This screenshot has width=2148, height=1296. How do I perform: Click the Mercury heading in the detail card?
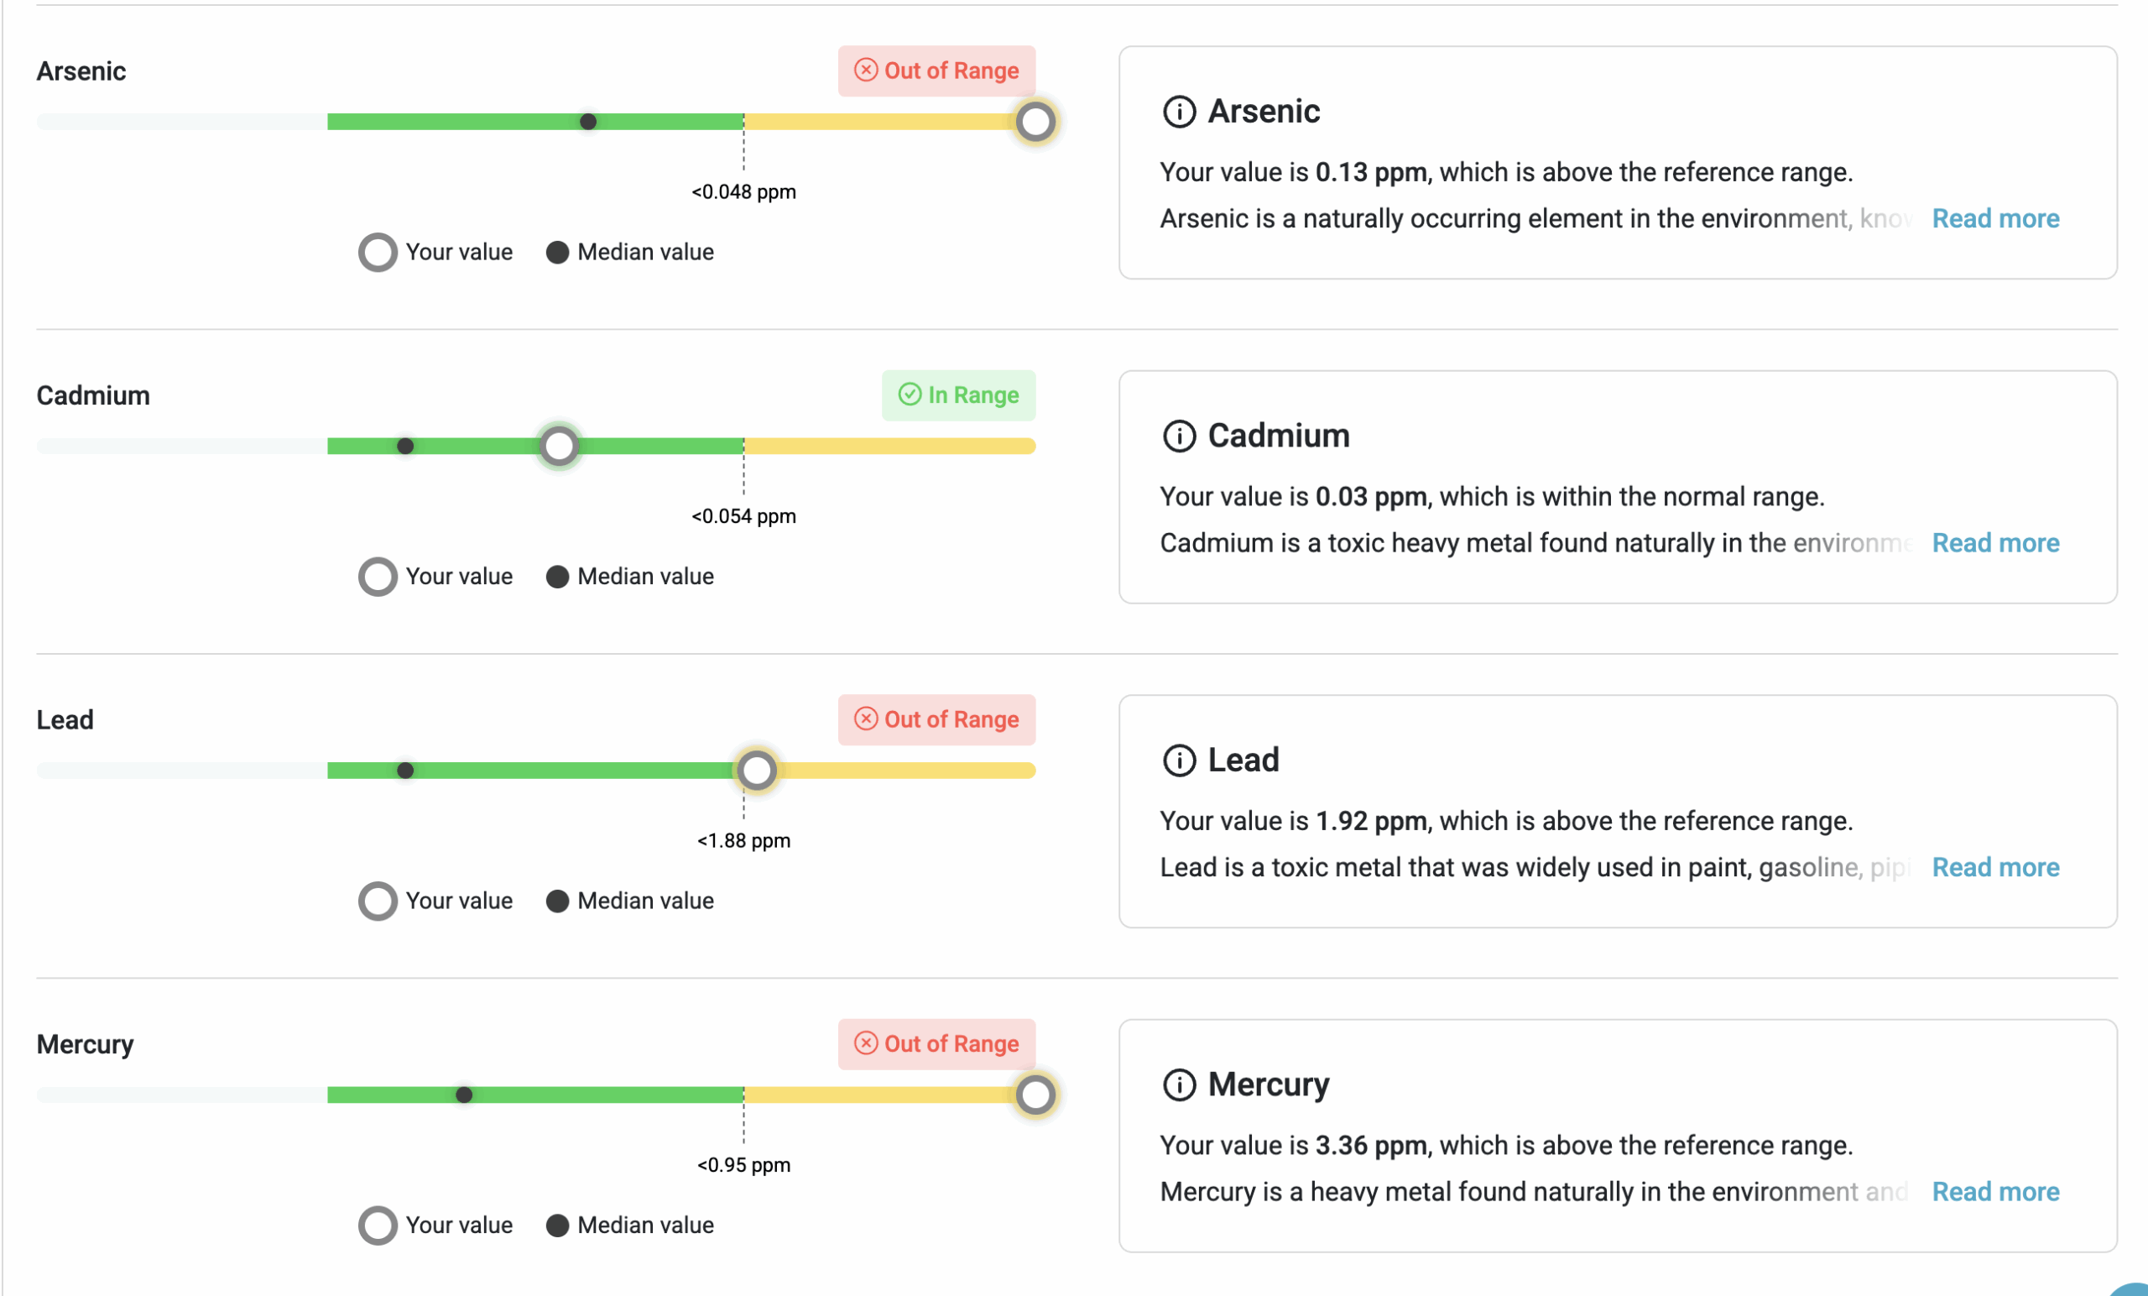click(x=1269, y=1084)
